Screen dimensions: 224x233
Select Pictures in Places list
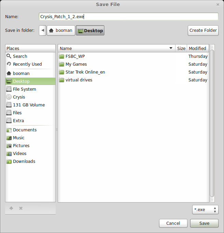[x=21, y=146]
